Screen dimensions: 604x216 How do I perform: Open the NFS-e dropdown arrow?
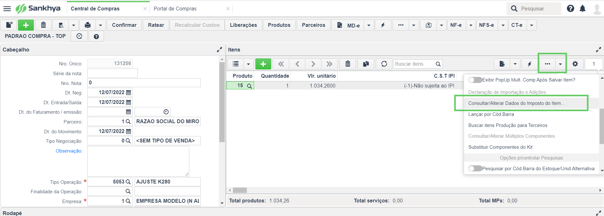503,25
